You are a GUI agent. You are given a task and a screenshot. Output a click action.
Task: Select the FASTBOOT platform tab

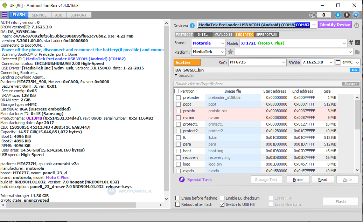click(x=184, y=35)
